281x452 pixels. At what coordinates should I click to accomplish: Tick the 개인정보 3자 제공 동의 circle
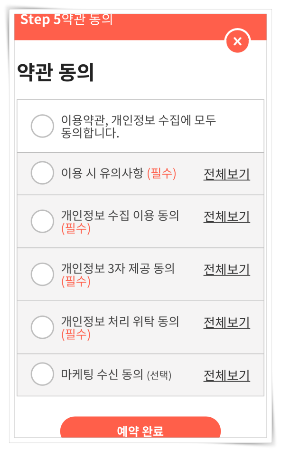coord(42,274)
